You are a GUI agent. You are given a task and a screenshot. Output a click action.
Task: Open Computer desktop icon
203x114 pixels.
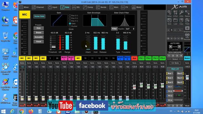coord(5,6)
